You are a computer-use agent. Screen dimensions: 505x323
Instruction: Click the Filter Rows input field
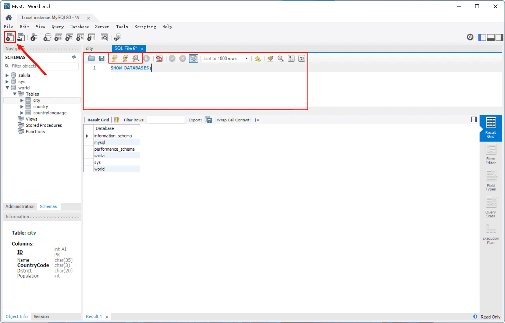[165, 120]
